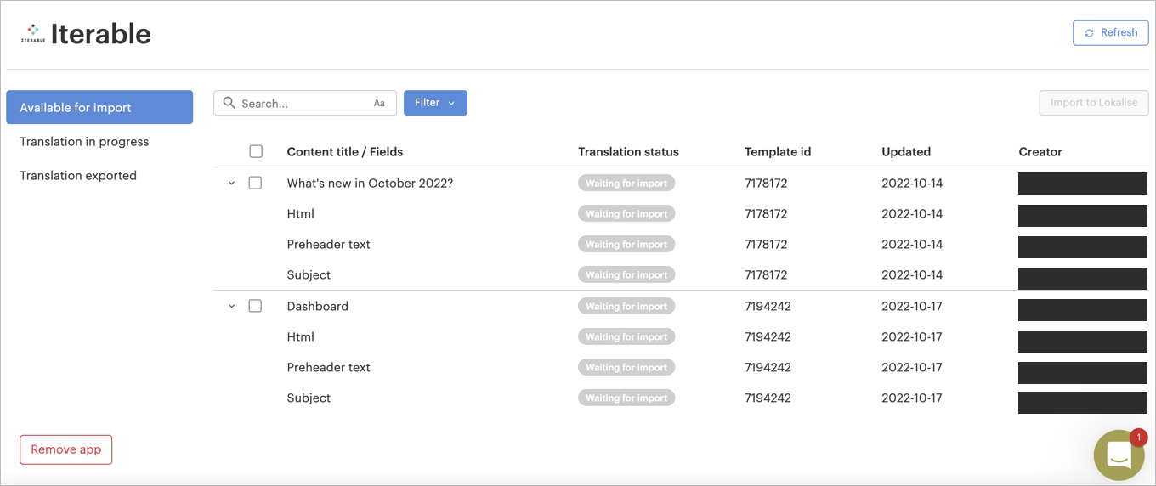Viewport: 1156px width, 486px height.
Task: Click Waiting for import badge on Dashboard row
Action: (626, 306)
